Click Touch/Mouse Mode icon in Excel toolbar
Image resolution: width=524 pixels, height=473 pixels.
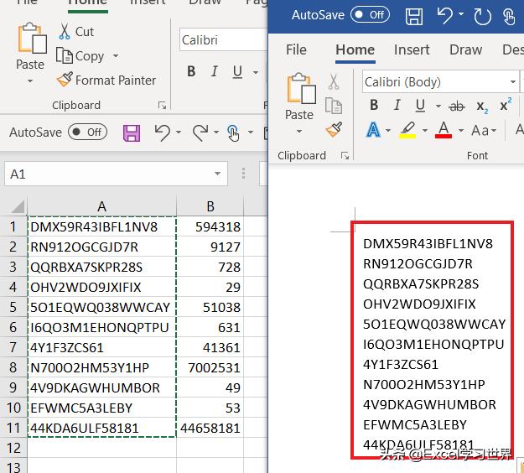tap(233, 133)
